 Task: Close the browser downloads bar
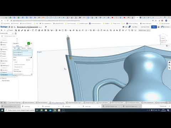click(170, 106)
